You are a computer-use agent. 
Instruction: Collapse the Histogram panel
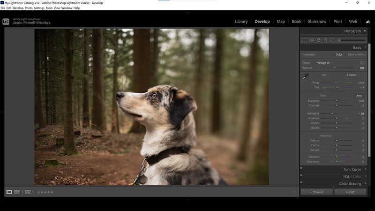(365, 31)
